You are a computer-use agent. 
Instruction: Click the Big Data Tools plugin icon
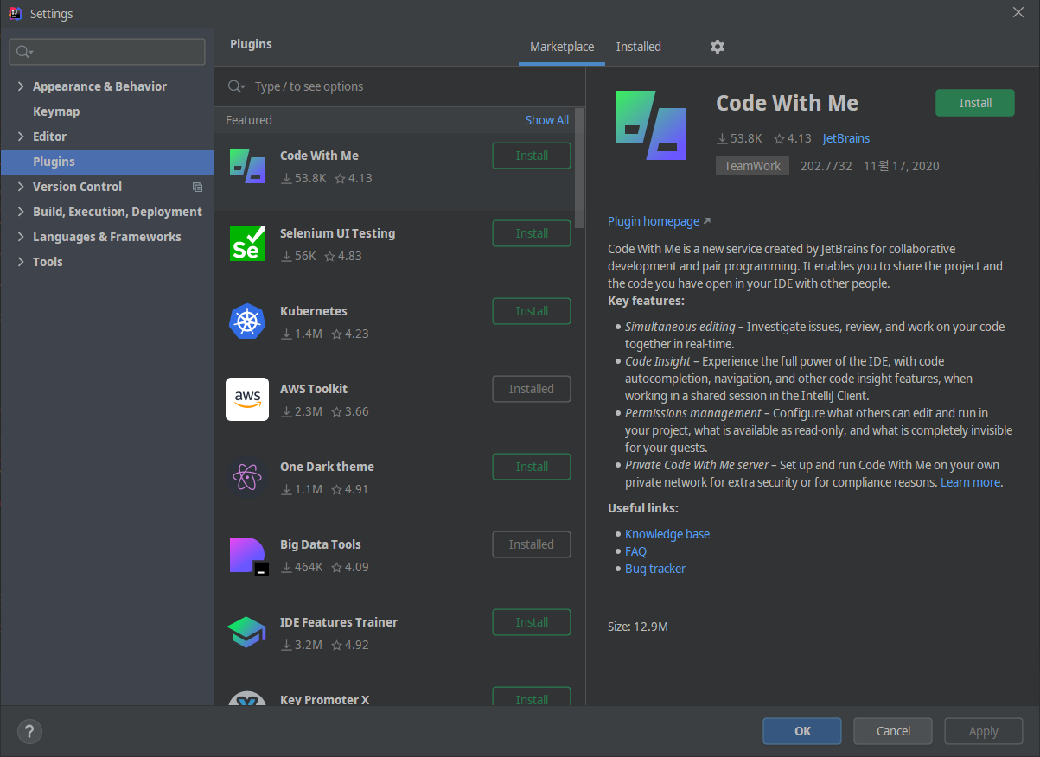click(x=249, y=557)
